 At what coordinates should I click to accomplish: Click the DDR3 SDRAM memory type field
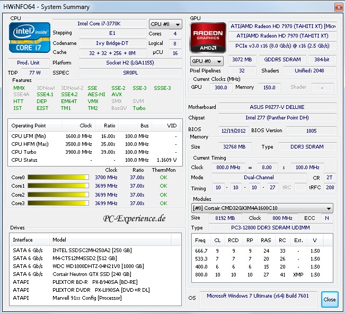coord(307,146)
